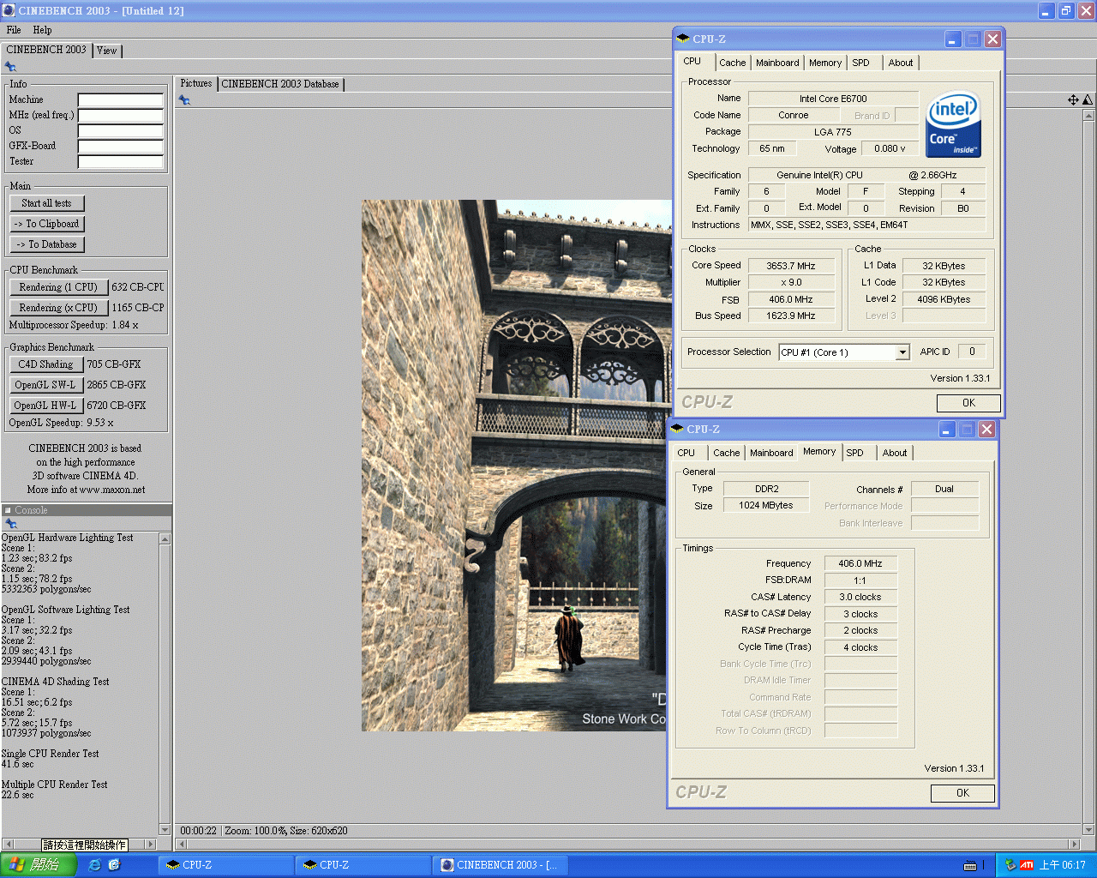Click the network tray icon beside ATI

pyautogui.click(x=1010, y=865)
